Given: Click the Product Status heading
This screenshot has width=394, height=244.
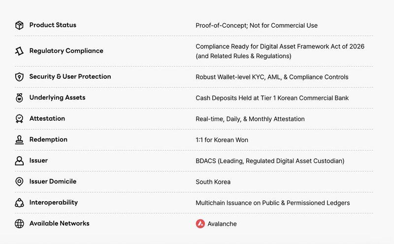Looking at the screenshot, I should coord(53,25).
